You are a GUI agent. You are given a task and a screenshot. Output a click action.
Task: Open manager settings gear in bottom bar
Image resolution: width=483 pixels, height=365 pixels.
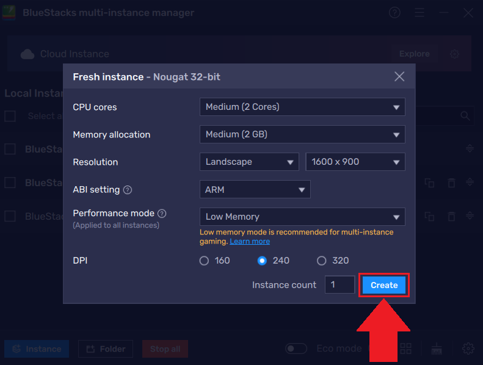468,349
